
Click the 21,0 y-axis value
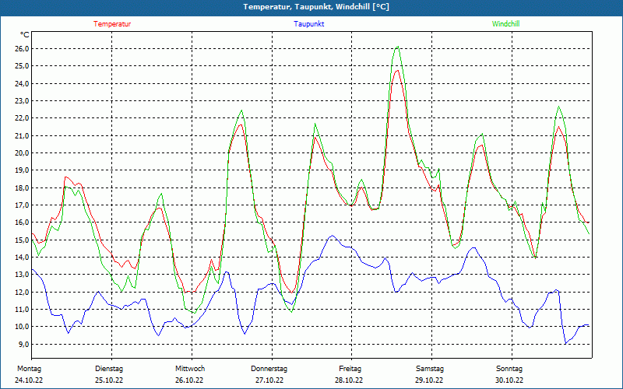(x=22, y=135)
